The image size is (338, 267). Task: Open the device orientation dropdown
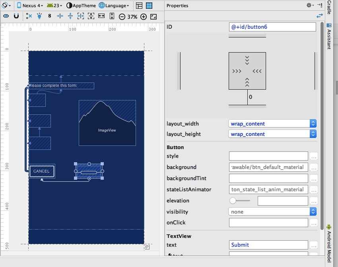6,6
